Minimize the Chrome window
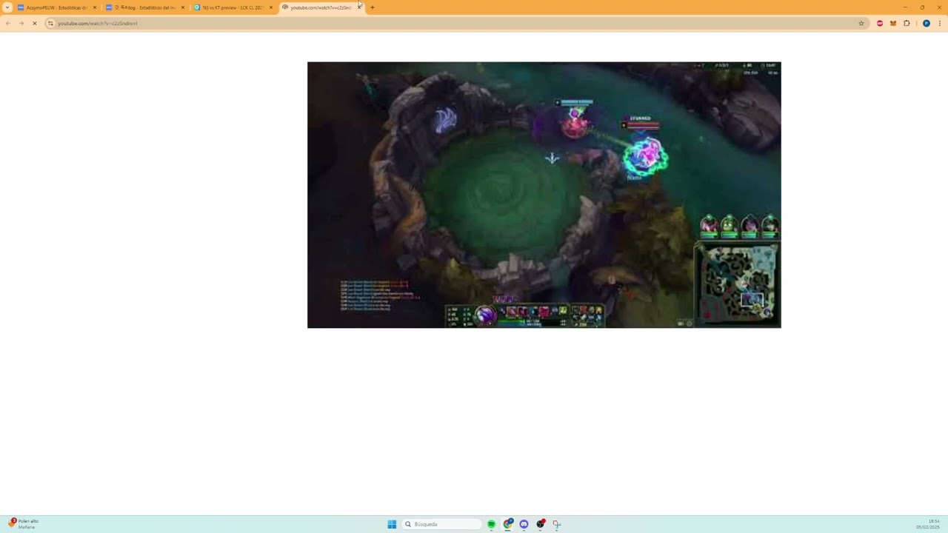This screenshot has width=948, height=533. (x=905, y=7)
